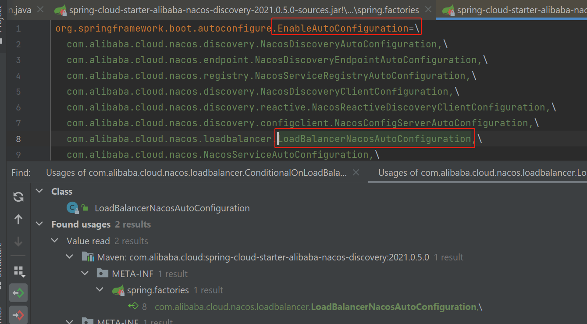This screenshot has width=587, height=324.
Task: Click NacosDiscoveryEndpointAutoConfiguration on line 3
Action: 366,60
